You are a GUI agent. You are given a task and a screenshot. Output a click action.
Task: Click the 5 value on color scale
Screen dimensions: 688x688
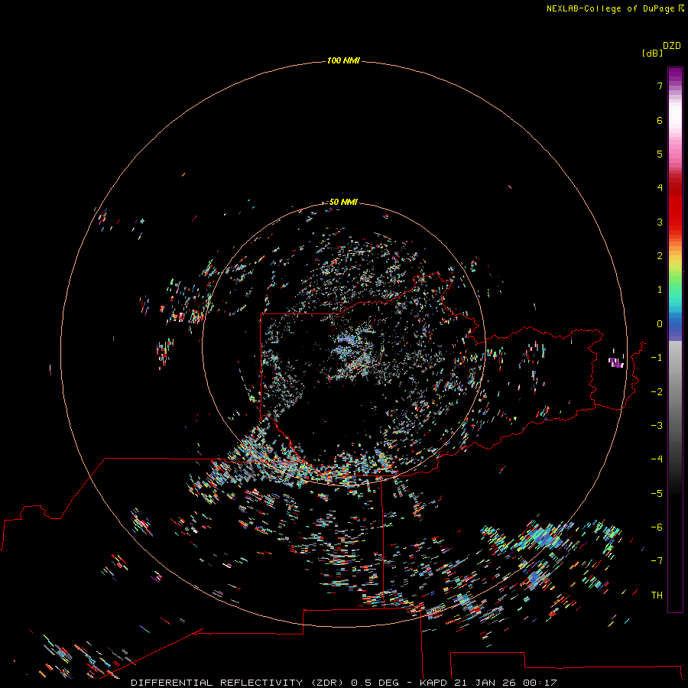point(660,154)
